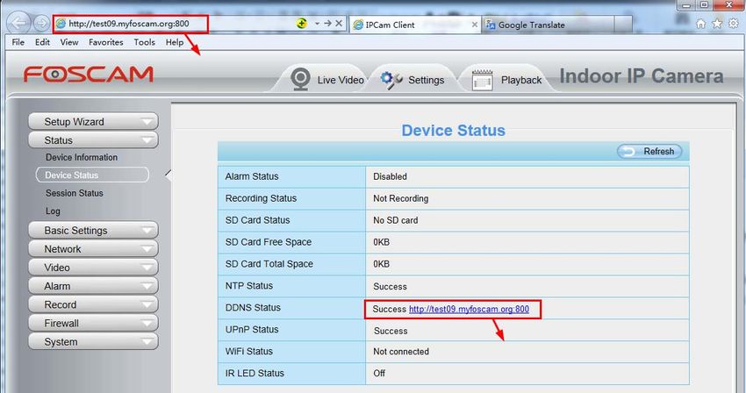746x393 pixels.
Task: Expand the Network section
Action: (x=93, y=249)
